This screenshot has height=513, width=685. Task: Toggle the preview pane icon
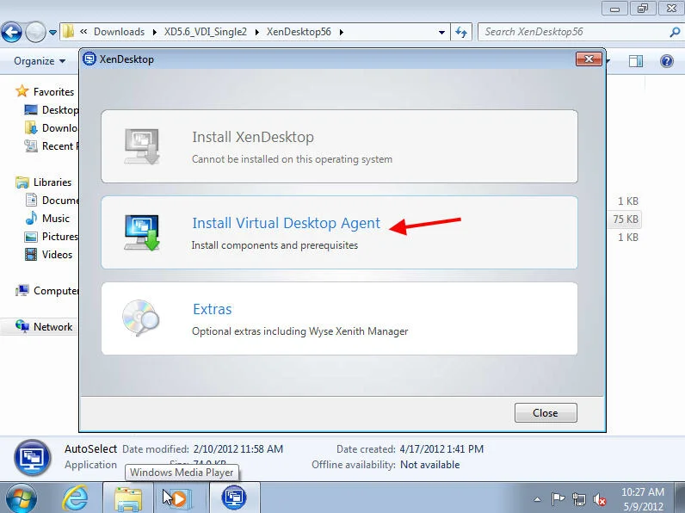(x=636, y=61)
